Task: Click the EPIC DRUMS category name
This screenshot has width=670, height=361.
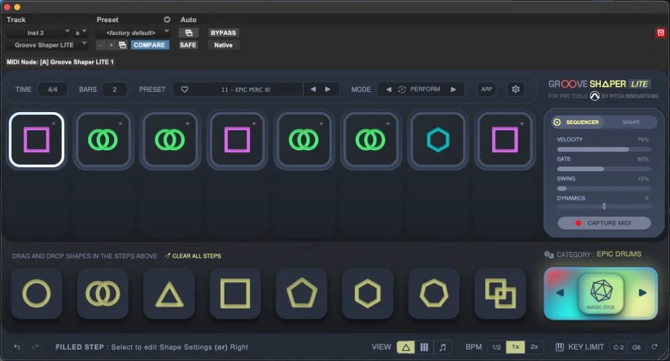Action: pos(619,254)
